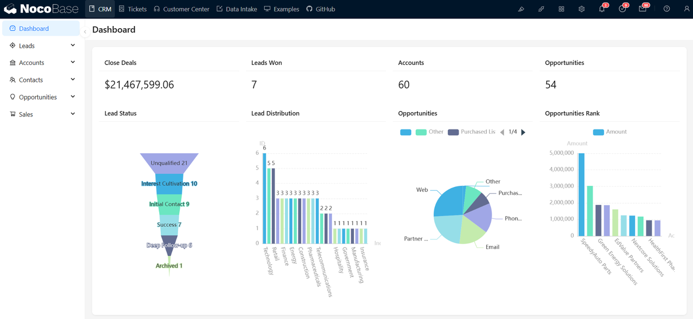Go to previous legend page arrow
693x319 pixels.
pos(502,132)
